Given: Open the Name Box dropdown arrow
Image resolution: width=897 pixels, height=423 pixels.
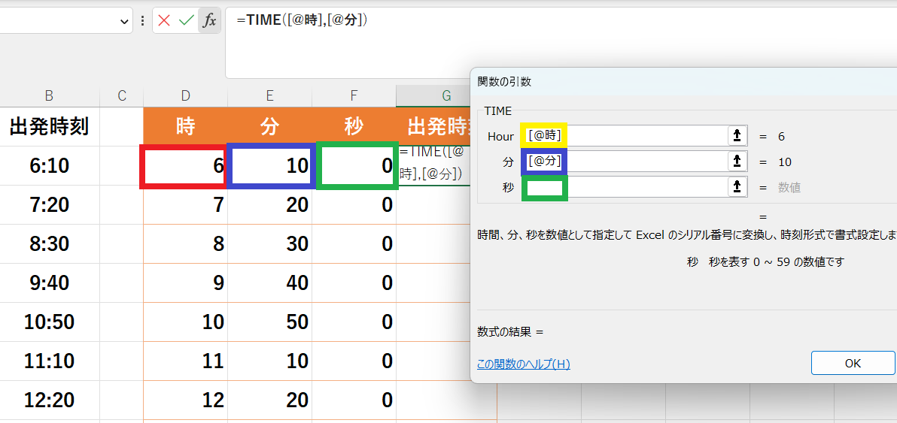Looking at the screenshot, I should (125, 21).
